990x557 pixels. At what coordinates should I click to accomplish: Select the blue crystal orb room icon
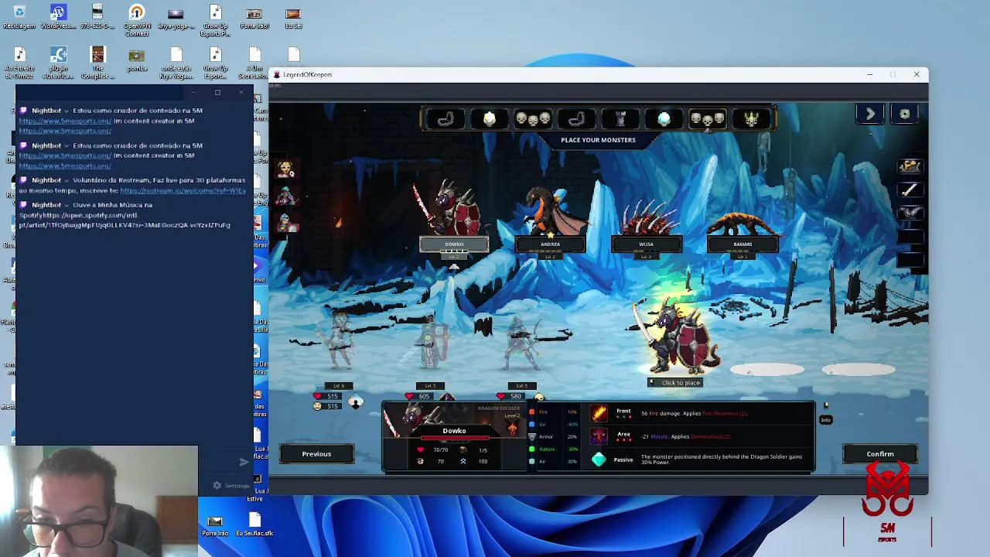coord(664,118)
